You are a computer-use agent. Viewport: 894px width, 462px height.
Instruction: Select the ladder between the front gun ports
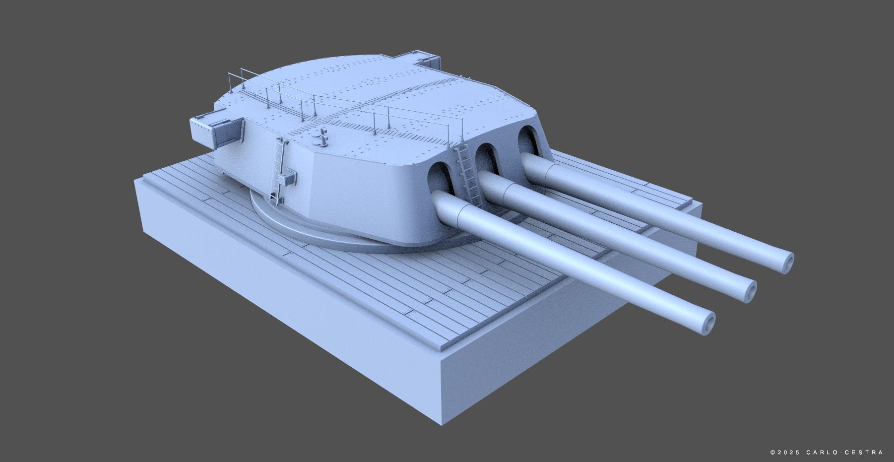(467, 174)
